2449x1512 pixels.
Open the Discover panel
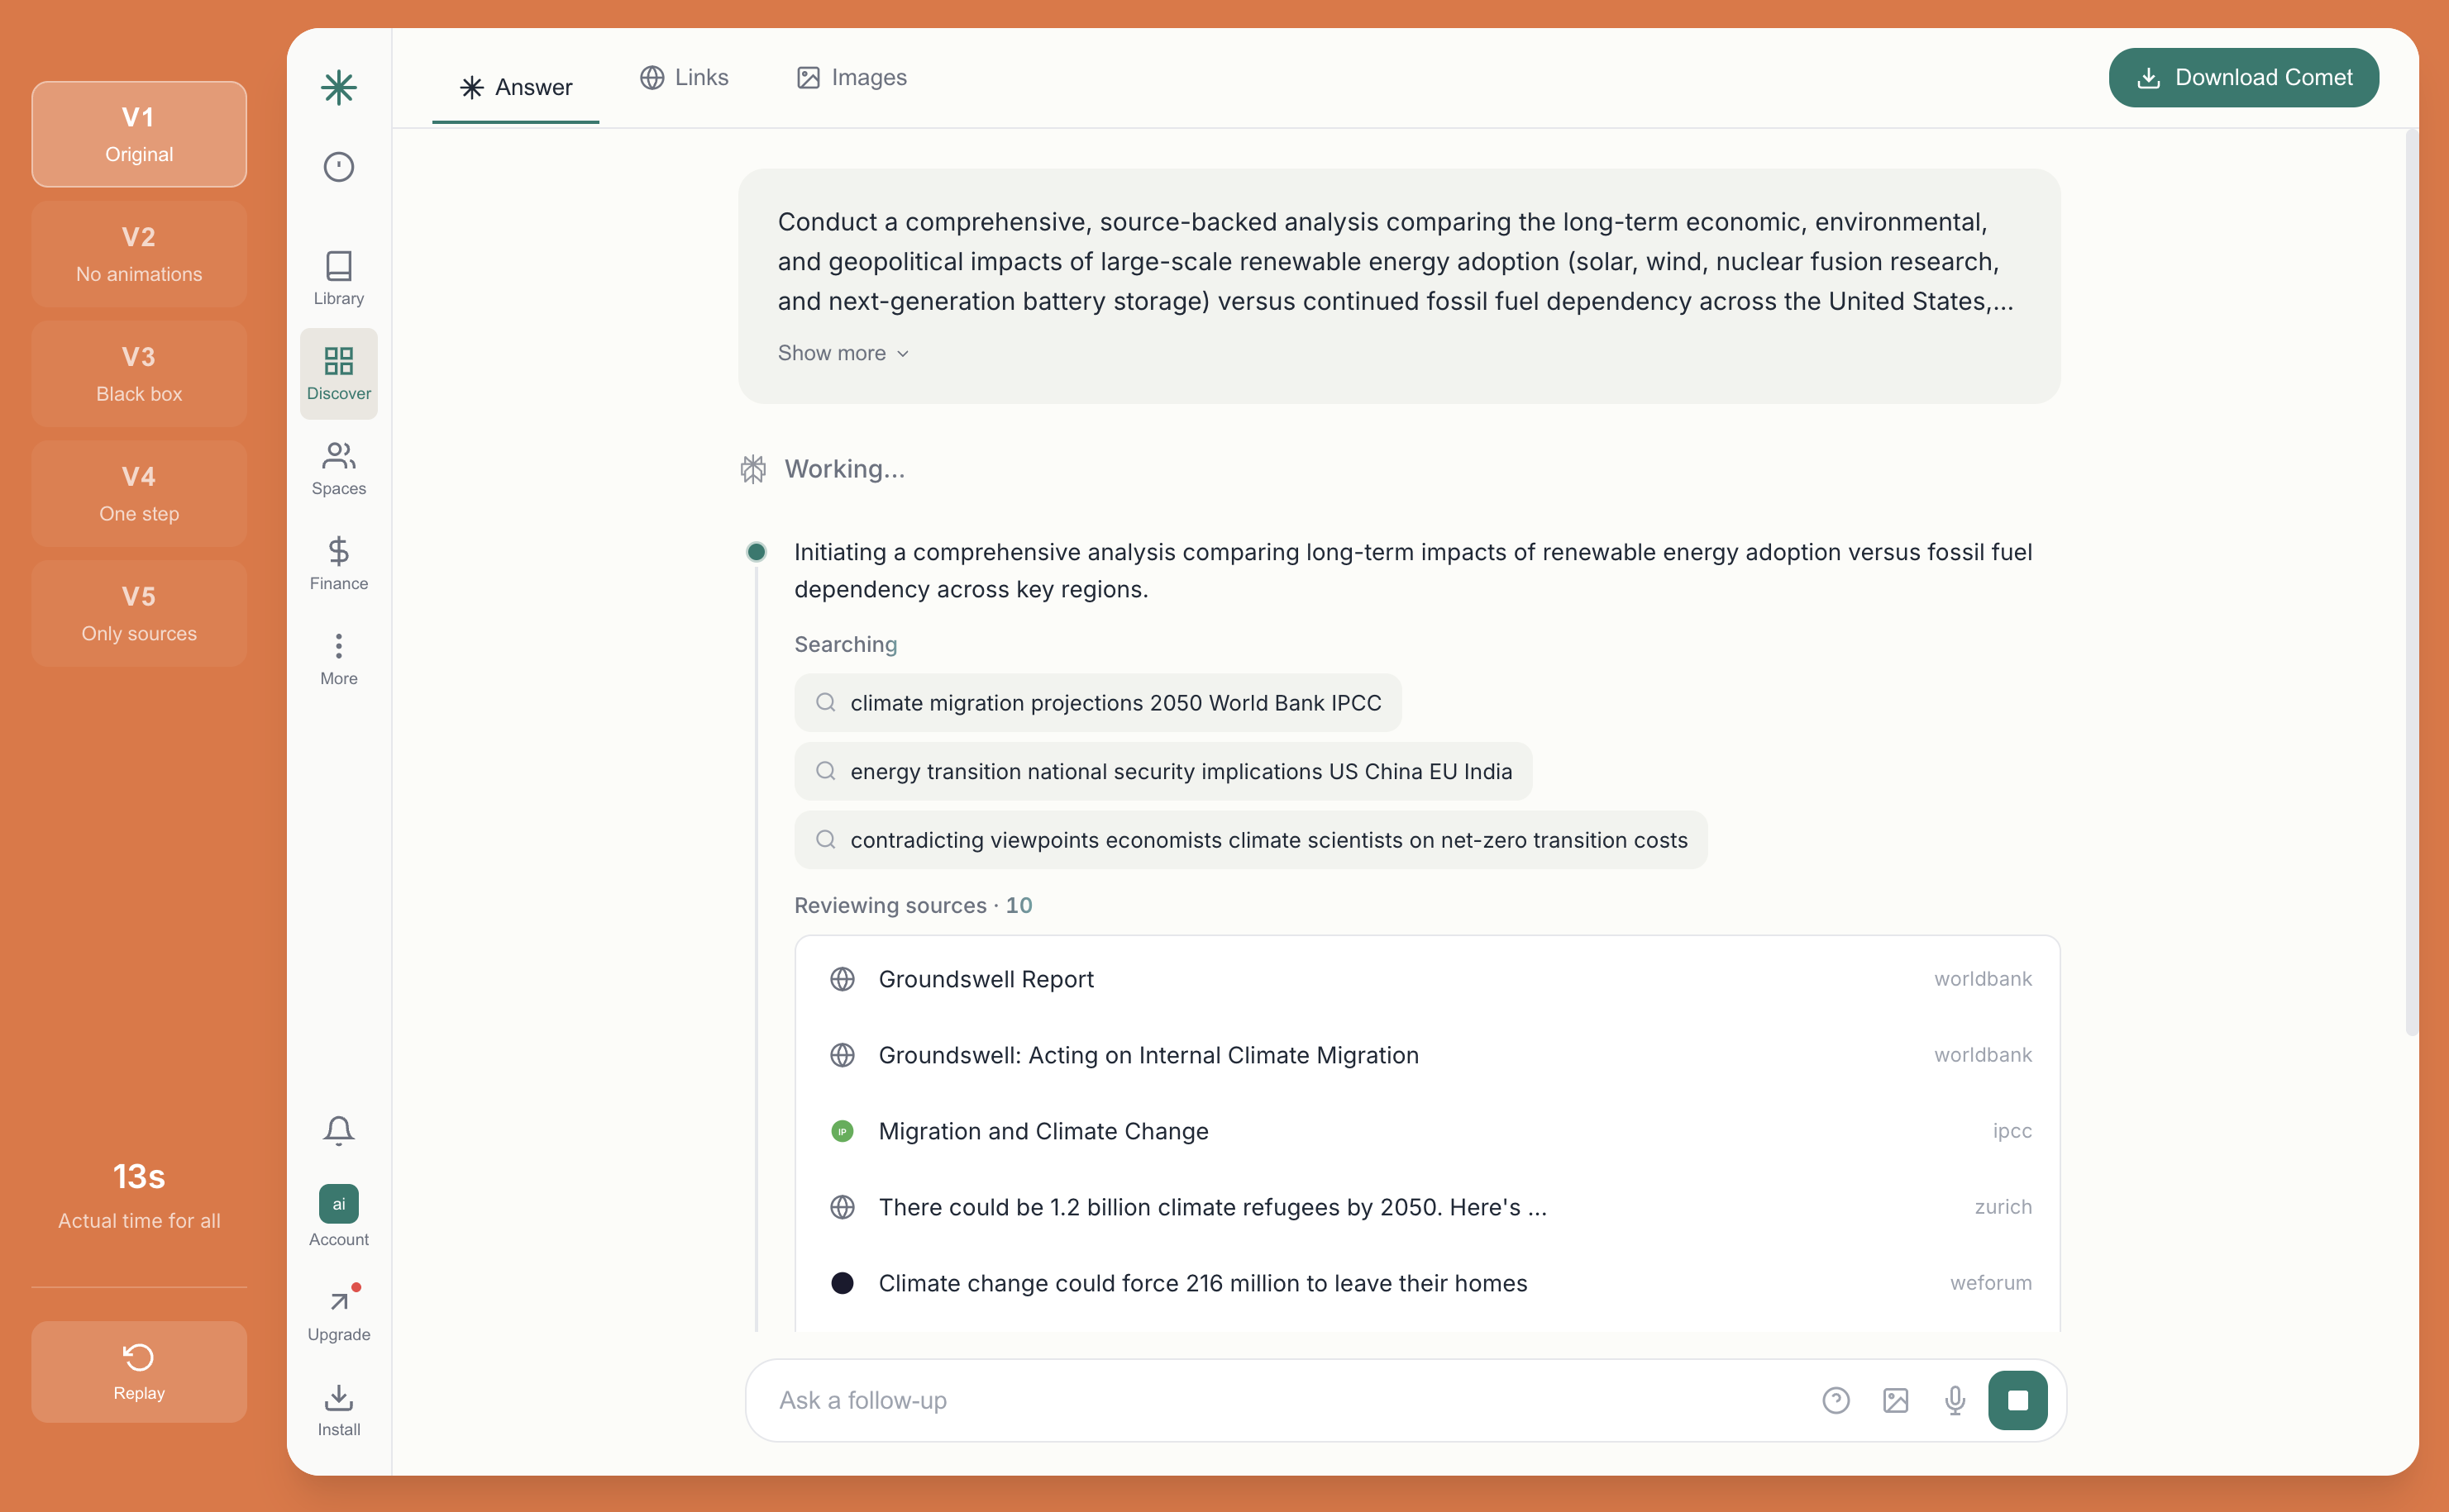[338, 373]
